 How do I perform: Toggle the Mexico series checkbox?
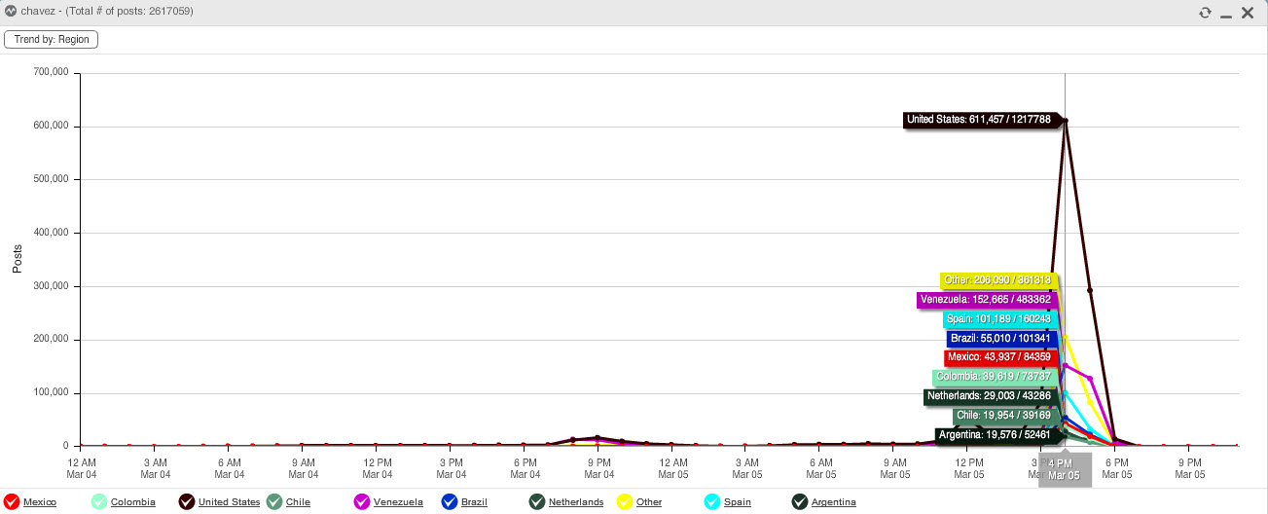(x=12, y=502)
